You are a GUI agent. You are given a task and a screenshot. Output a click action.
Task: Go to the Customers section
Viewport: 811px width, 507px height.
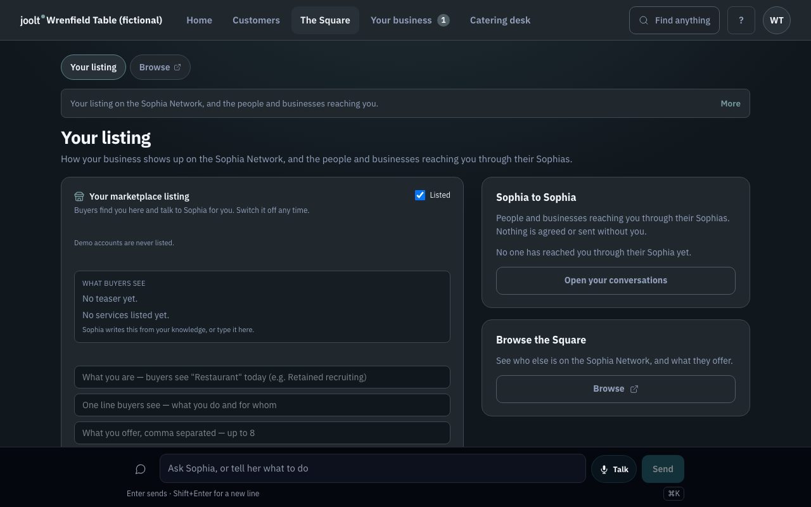click(x=256, y=20)
